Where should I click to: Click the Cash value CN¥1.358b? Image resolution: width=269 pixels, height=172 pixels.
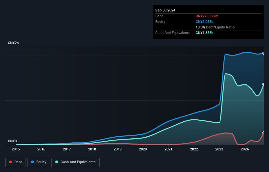point(204,33)
